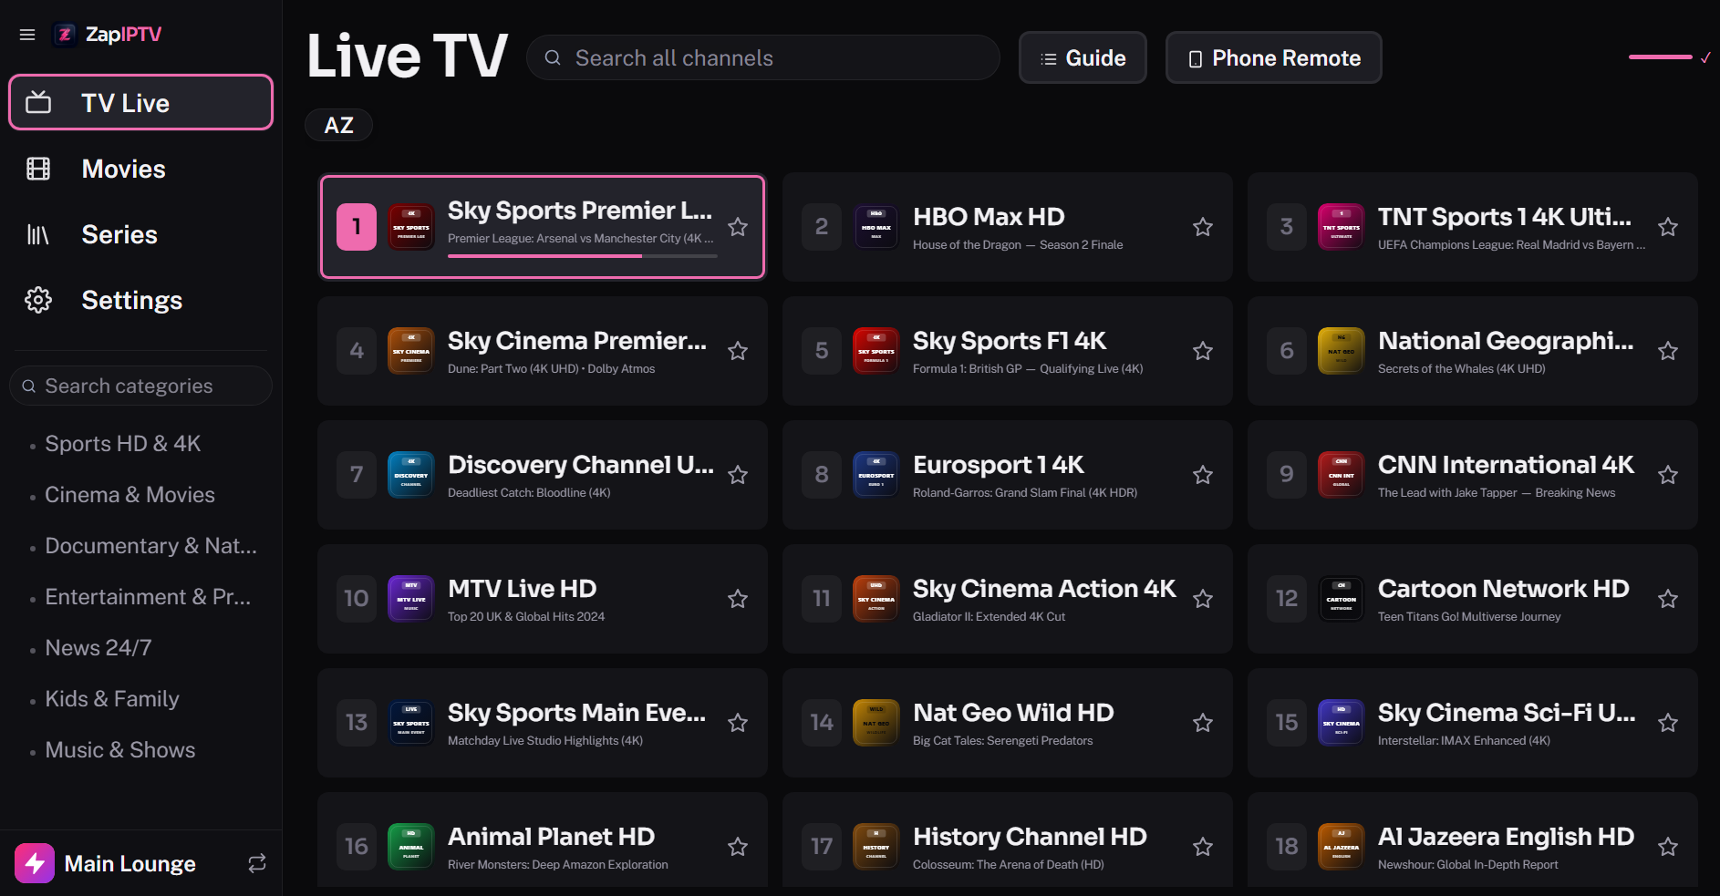The height and width of the screenshot is (896, 1720).
Task: Star the MTV Live HD channel
Action: click(738, 599)
